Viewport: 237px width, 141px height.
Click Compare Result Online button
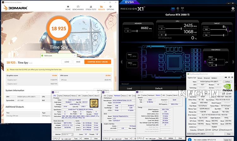tap(97, 62)
